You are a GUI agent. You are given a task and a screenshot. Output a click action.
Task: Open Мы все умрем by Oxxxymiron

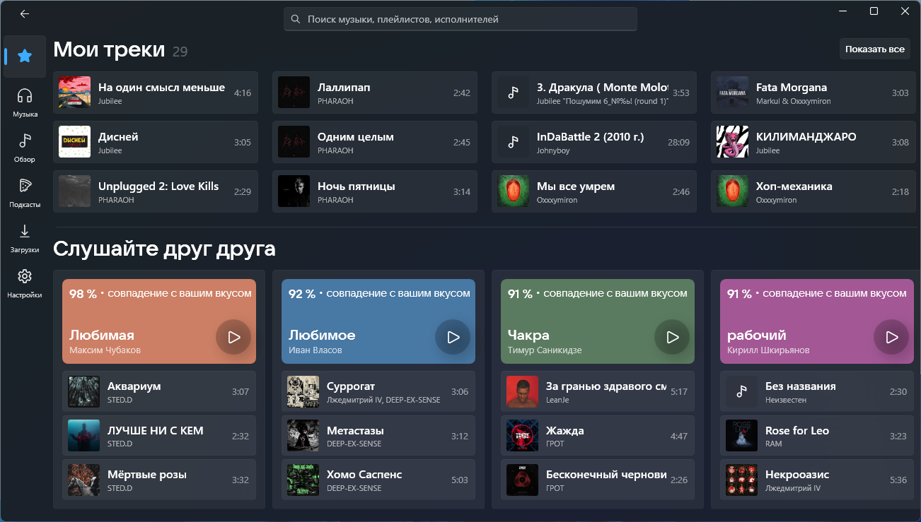594,191
